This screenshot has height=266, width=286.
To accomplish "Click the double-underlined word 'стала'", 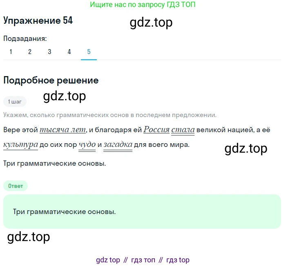I will [x=183, y=130].
